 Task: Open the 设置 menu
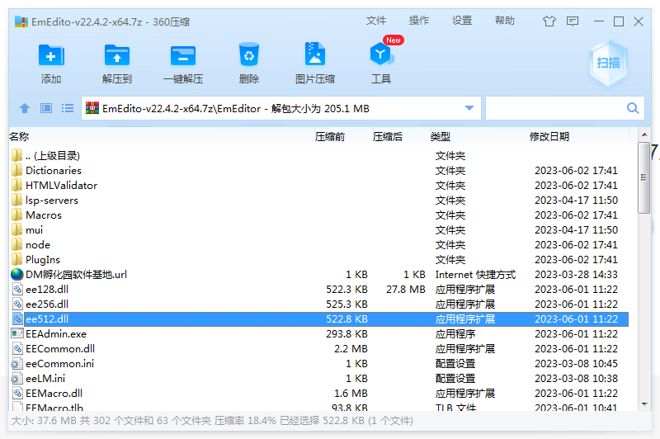(462, 21)
